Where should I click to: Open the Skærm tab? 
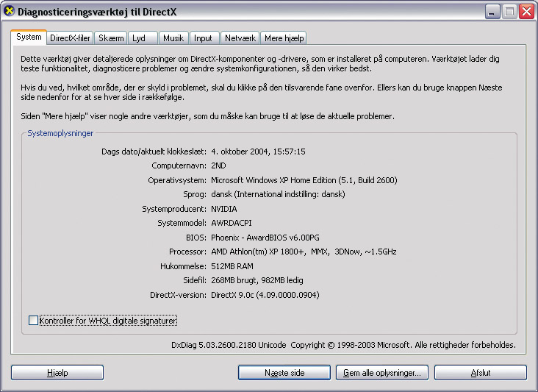(x=111, y=38)
